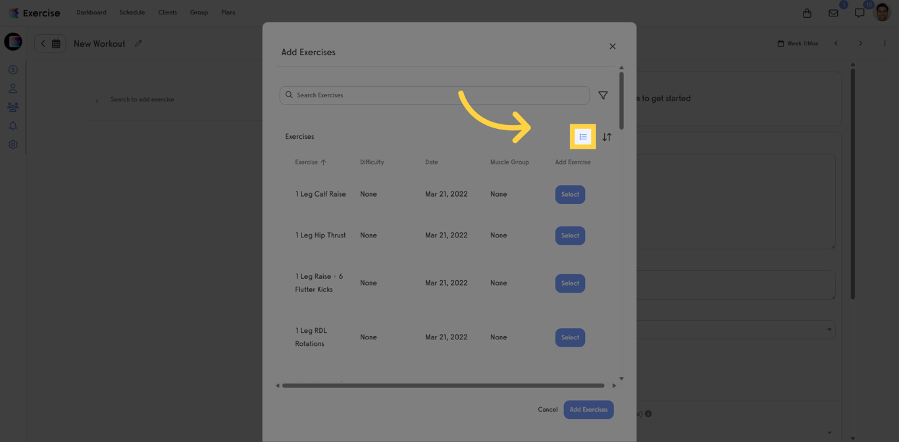Click the Search Exercises input field
899x442 pixels.
pyautogui.click(x=434, y=95)
